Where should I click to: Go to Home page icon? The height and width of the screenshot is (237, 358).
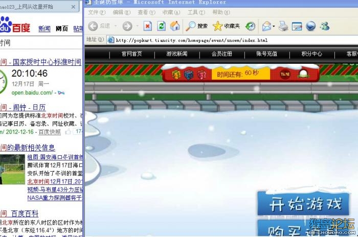coord(175,26)
